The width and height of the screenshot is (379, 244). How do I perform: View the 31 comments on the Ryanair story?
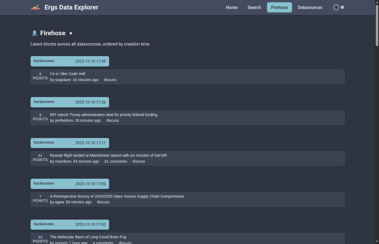point(116,161)
